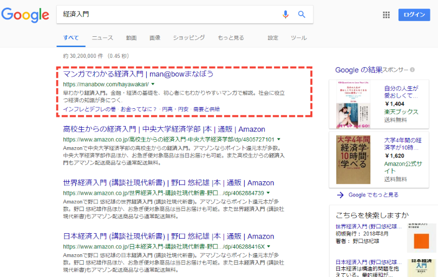Screen dimensions: 438x277
Task: Expand the arrow after dp/406288416X URL
Action: click(x=269, y=246)
